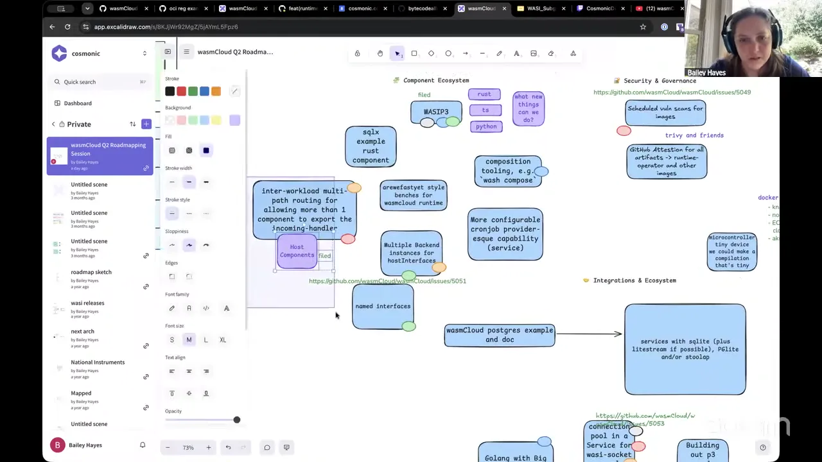Screen dimensions: 822x462
Task: Start presentation mode icon
Action: click(286, 447)
